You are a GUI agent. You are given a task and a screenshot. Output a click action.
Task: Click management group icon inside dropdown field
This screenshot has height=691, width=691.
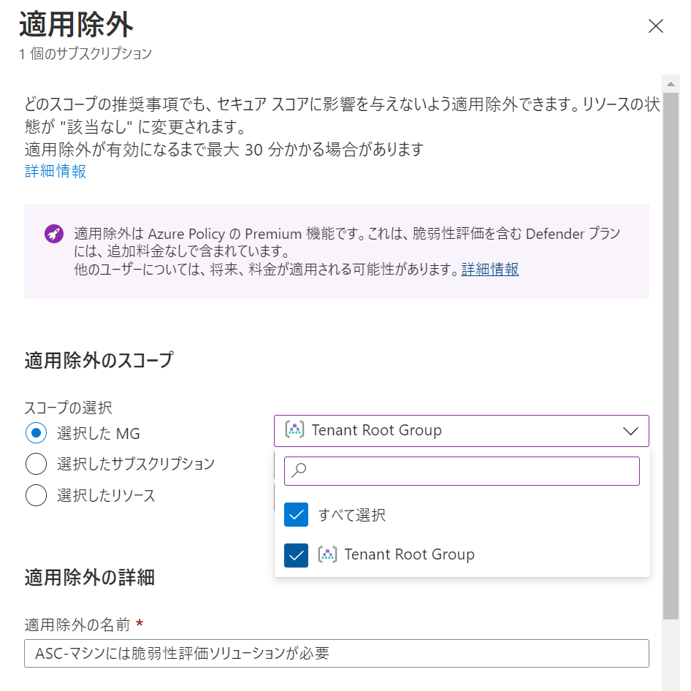(x=294, y=430)
